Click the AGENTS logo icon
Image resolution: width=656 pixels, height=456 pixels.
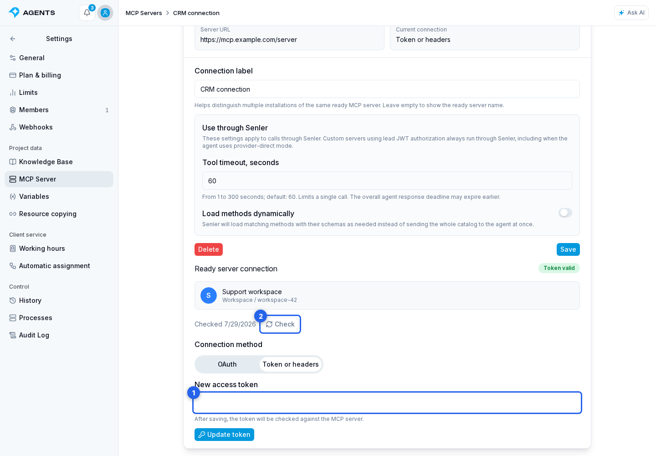pos(14,13)
